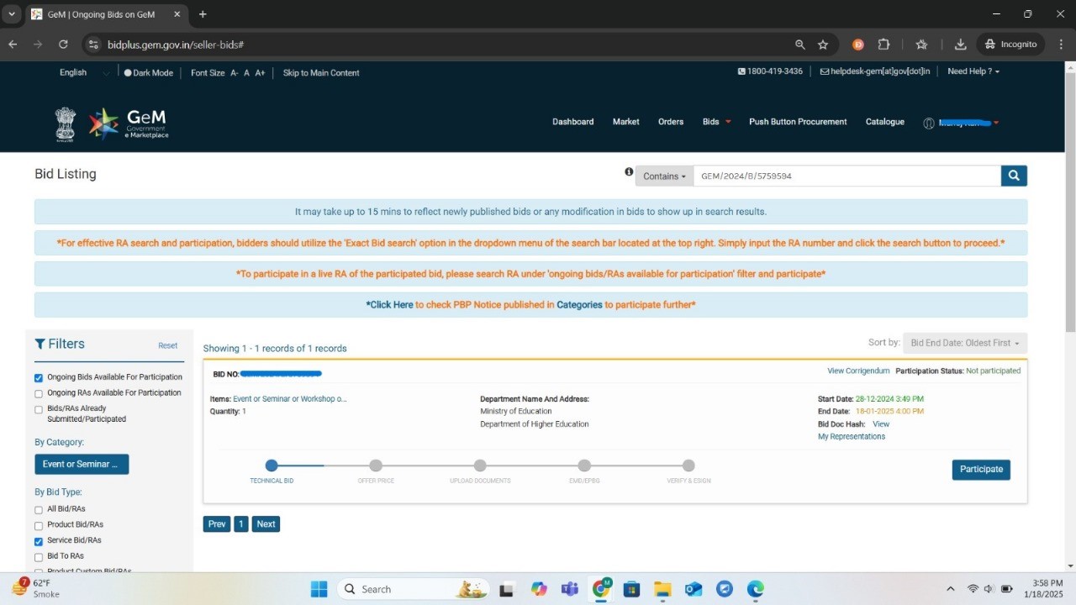Click the GeM marketplace logo
Viewport: 1076px width, 605px height.
click(129, 123)
